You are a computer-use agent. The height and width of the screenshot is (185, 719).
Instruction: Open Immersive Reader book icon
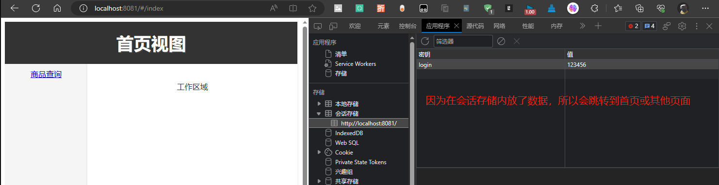click(293, 8)
